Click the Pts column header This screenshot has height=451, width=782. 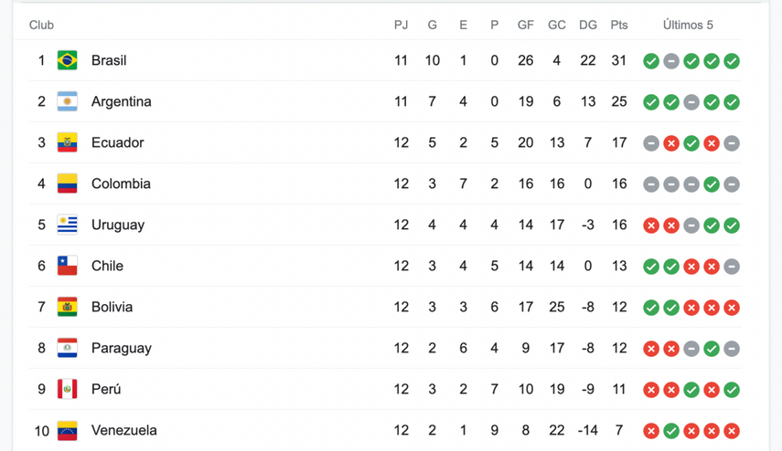[619, 25]
